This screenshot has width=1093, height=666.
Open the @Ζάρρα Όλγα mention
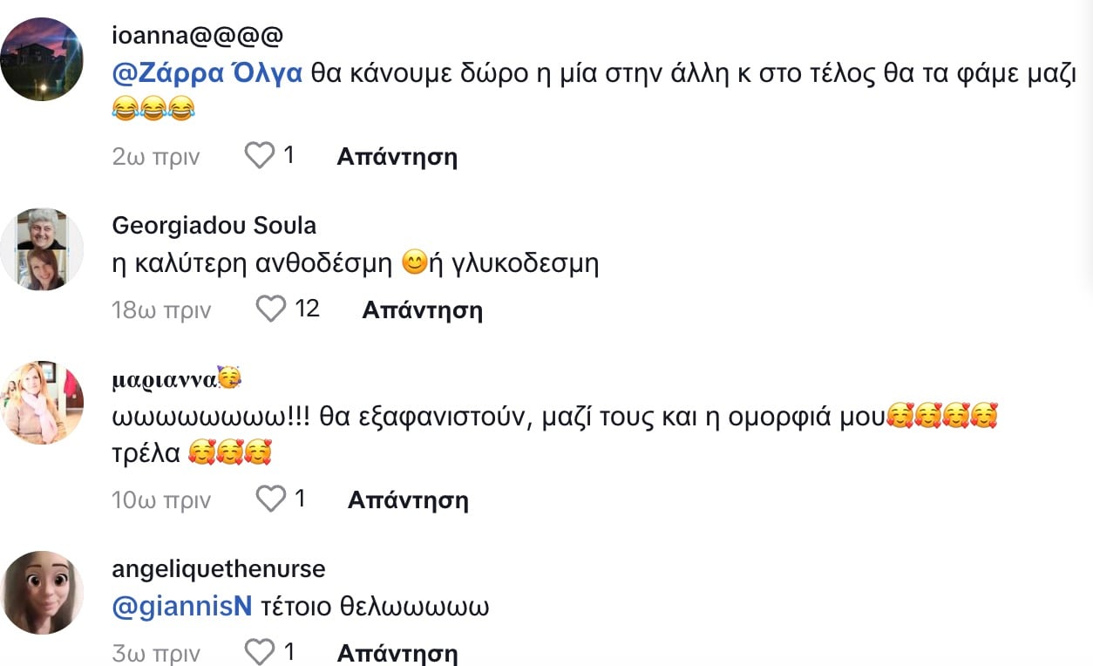(207, 74)
